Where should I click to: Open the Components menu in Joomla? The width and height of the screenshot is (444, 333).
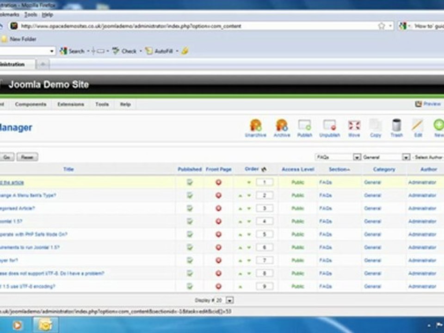(x=31, y=104)
